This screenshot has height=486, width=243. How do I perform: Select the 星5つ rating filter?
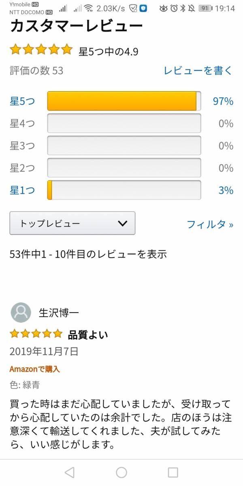click(22, 101)
